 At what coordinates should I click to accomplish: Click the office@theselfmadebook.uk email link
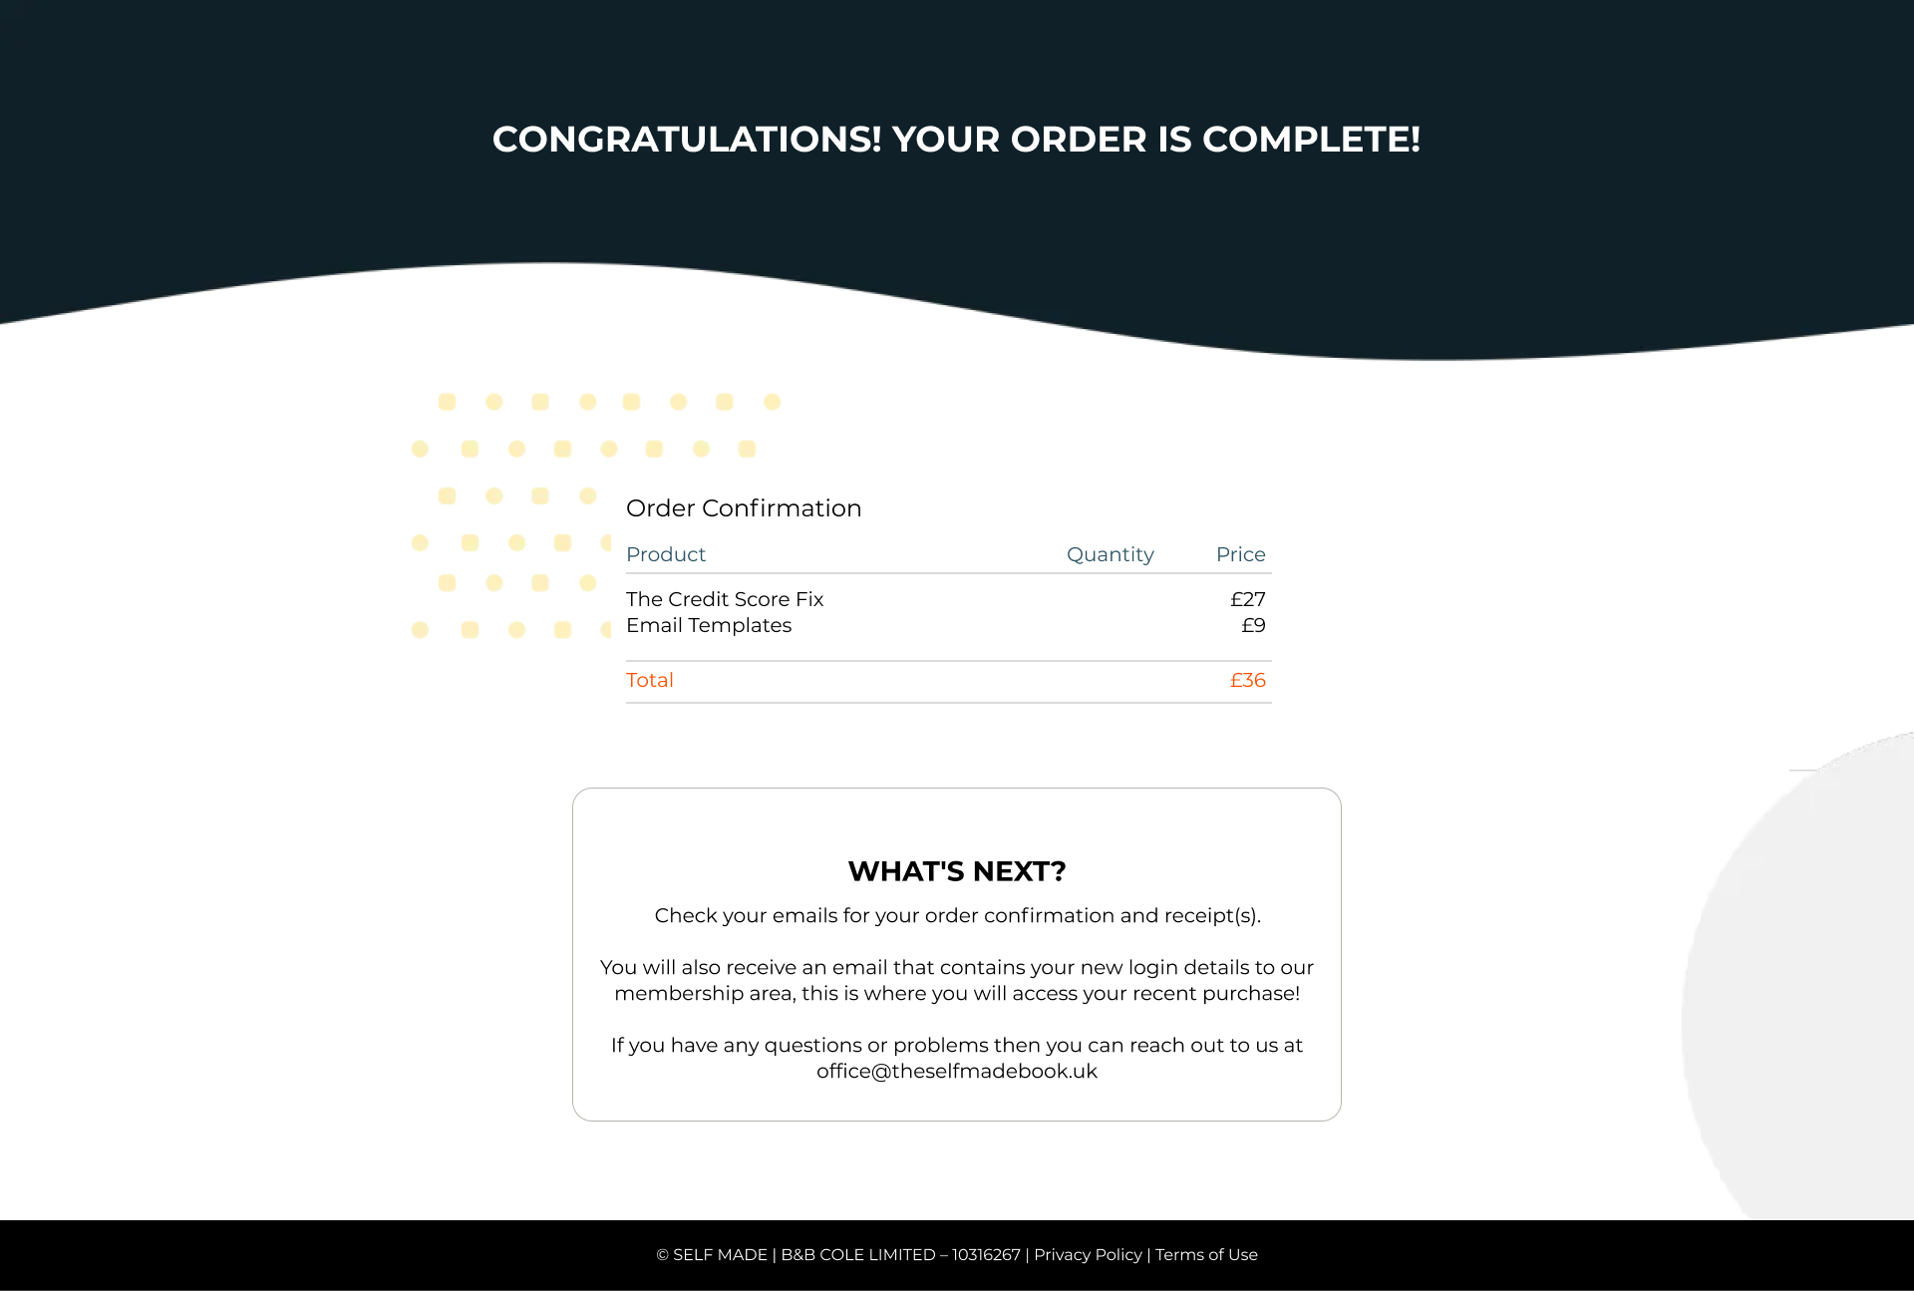[955, 1071]
